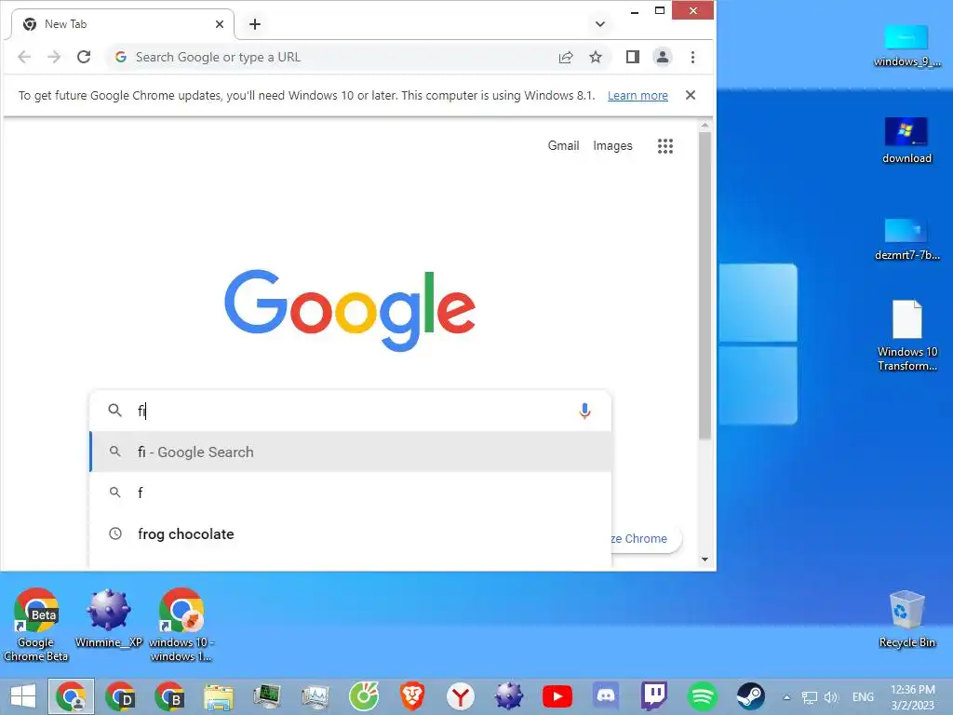
Task: Open YouTube from the taskbar
Action: [557, 696]
